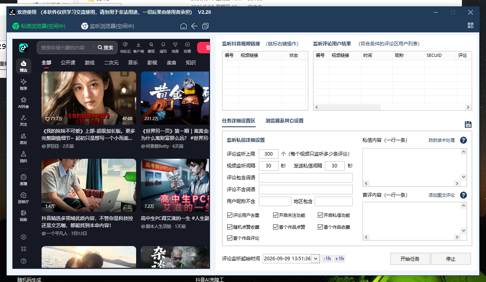Switch to 任务详细设置区 tab

[x=239, y=121]
